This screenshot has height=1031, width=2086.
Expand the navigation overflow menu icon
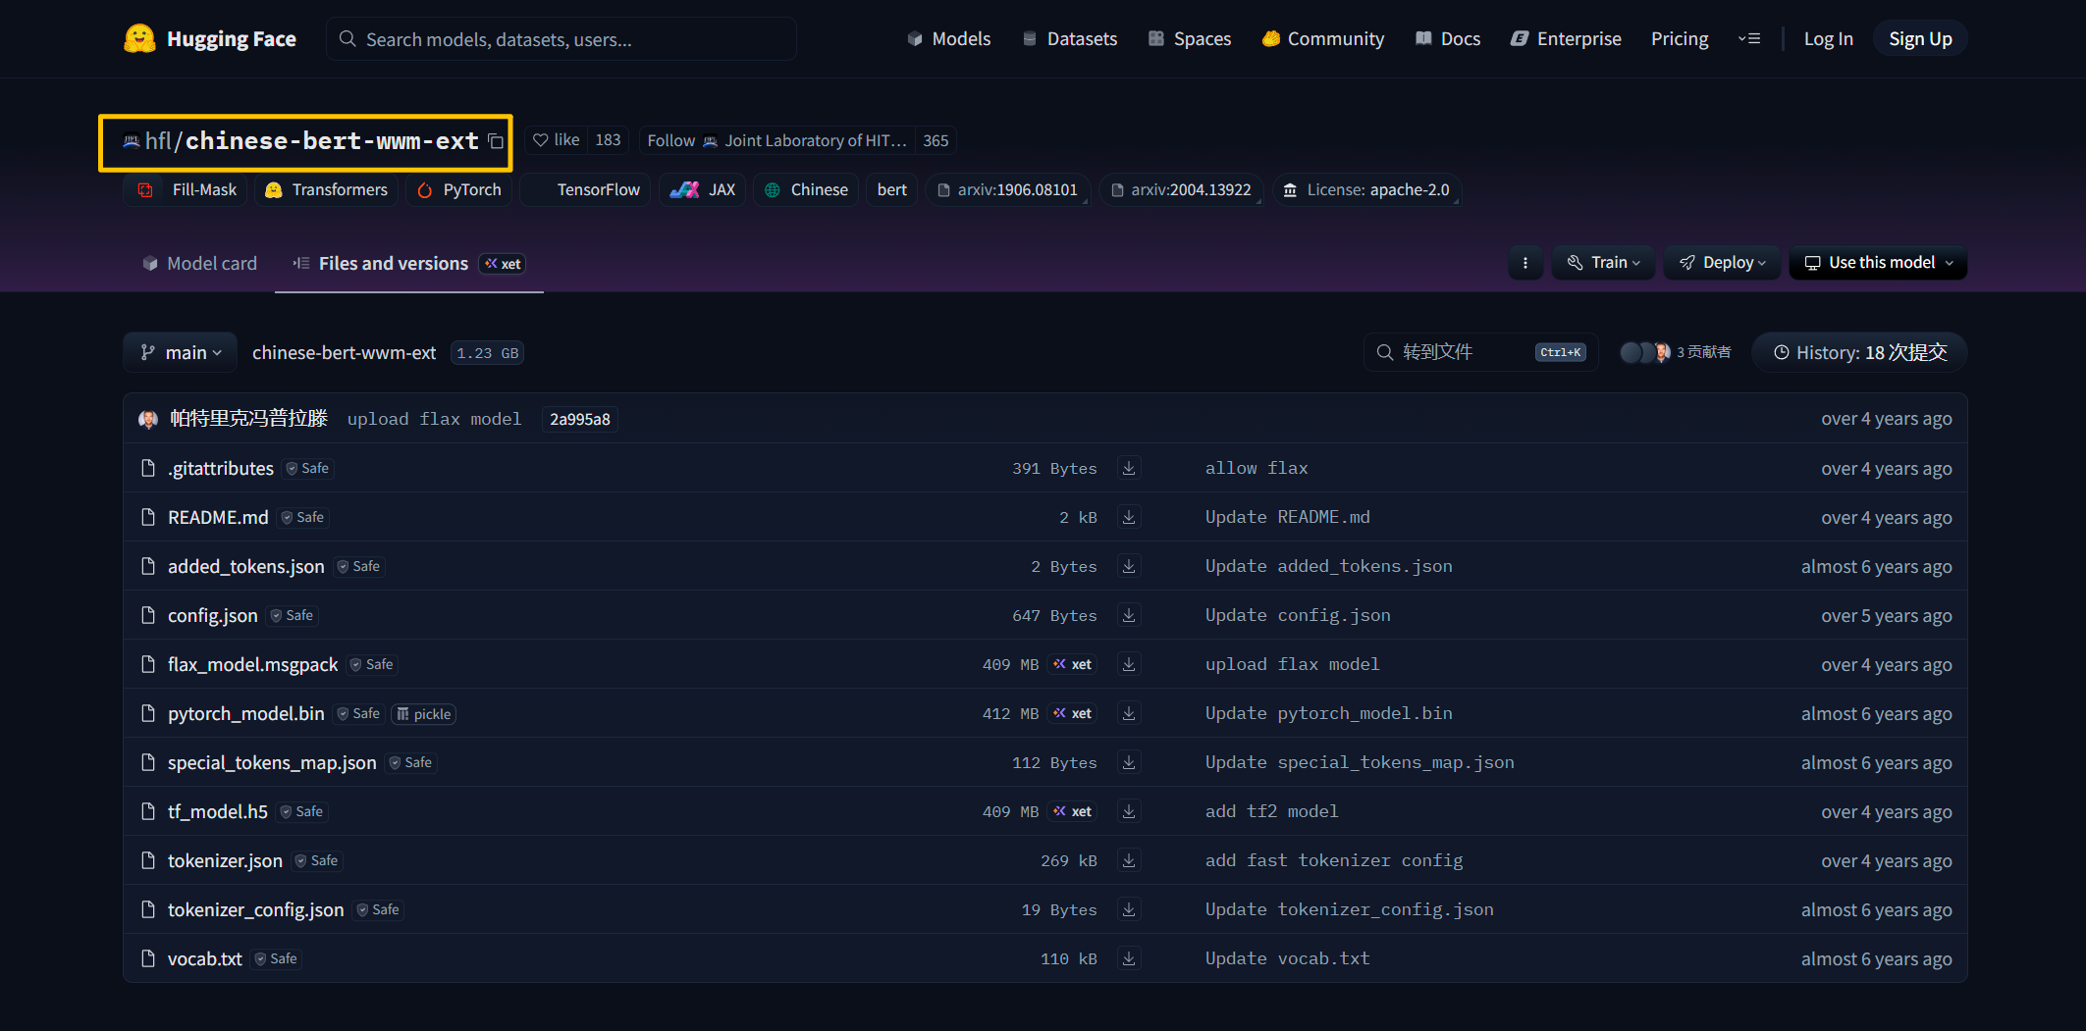[x=1749, y=39]
